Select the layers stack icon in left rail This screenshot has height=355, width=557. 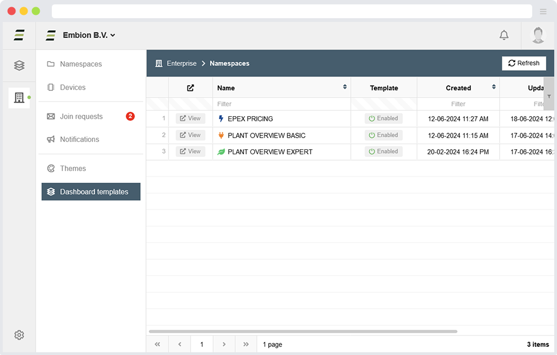pyautogui.click(x=19, y=65)
